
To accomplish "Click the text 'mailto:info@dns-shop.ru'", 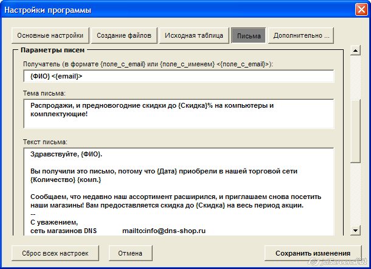I will point(164,231).
